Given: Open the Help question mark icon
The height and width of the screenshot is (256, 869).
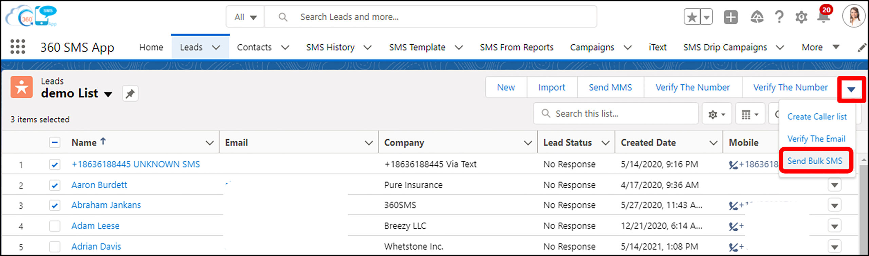Looking at the screenshot, I should [x=779, y=17].
